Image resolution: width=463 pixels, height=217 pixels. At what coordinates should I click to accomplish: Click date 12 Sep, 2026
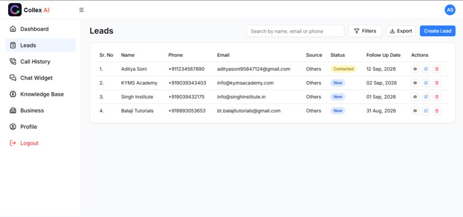click(381, 69)
